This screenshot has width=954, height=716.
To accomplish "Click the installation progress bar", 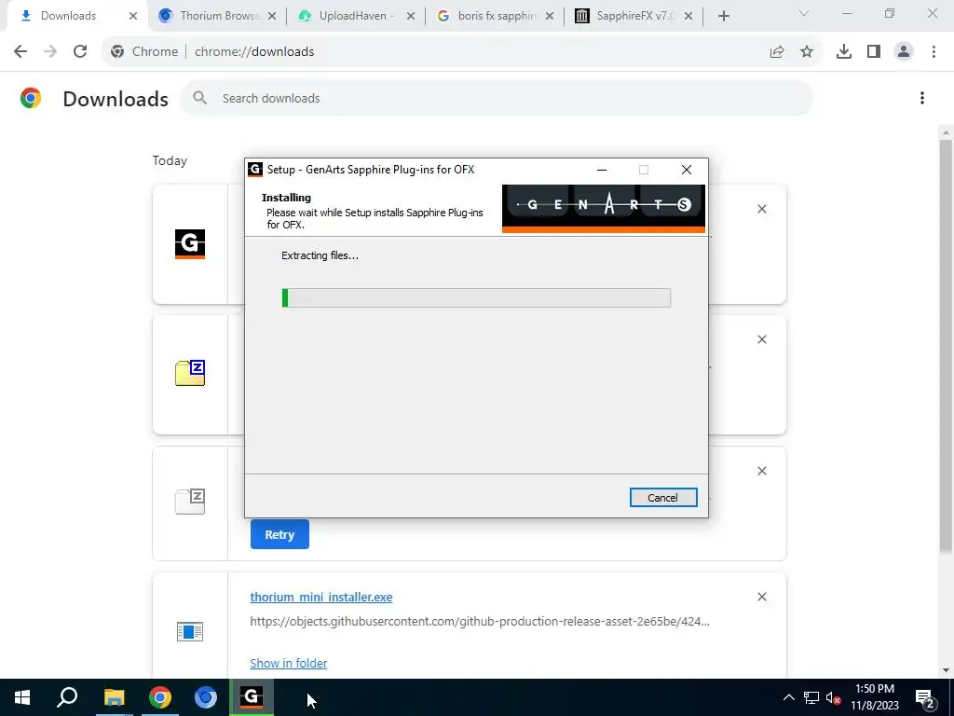I will pos(476,297).
